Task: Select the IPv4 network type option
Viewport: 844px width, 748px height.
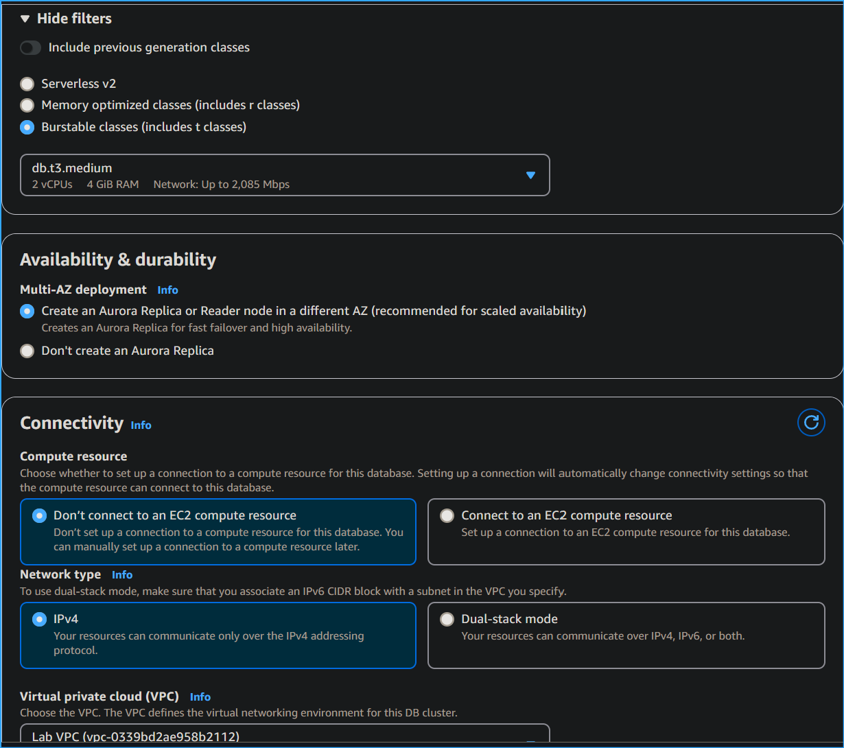Action: [x=38, y=618]
